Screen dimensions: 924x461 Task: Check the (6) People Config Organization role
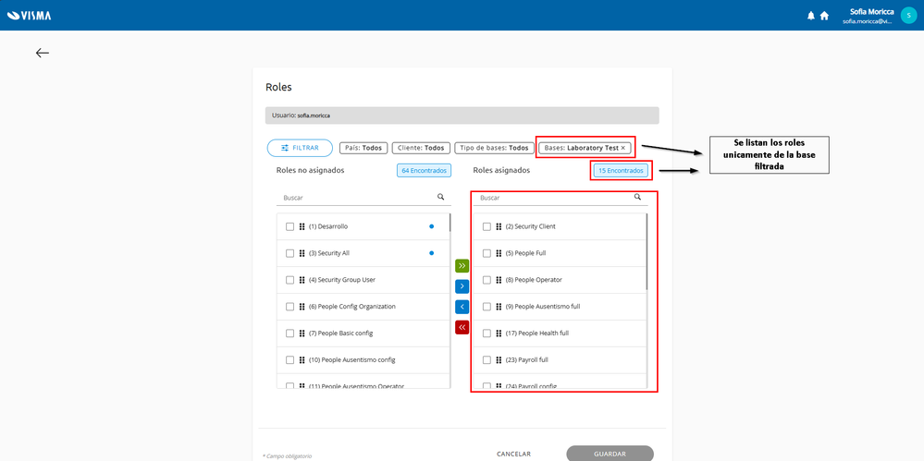(x=290, y=306)
